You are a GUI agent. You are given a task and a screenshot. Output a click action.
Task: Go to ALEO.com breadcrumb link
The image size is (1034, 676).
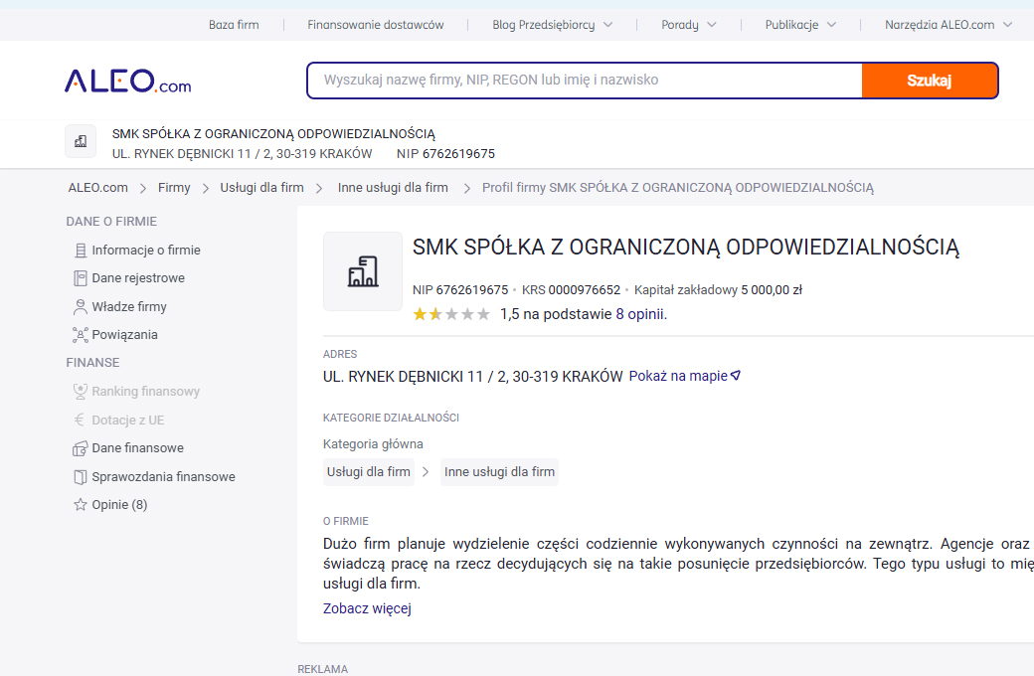[98, 188]
